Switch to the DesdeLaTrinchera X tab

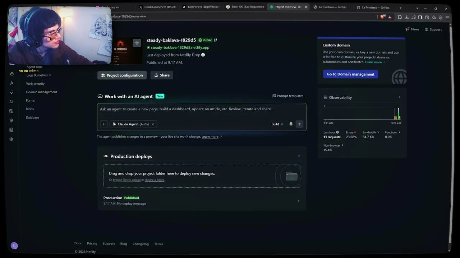tap(157, 7)
